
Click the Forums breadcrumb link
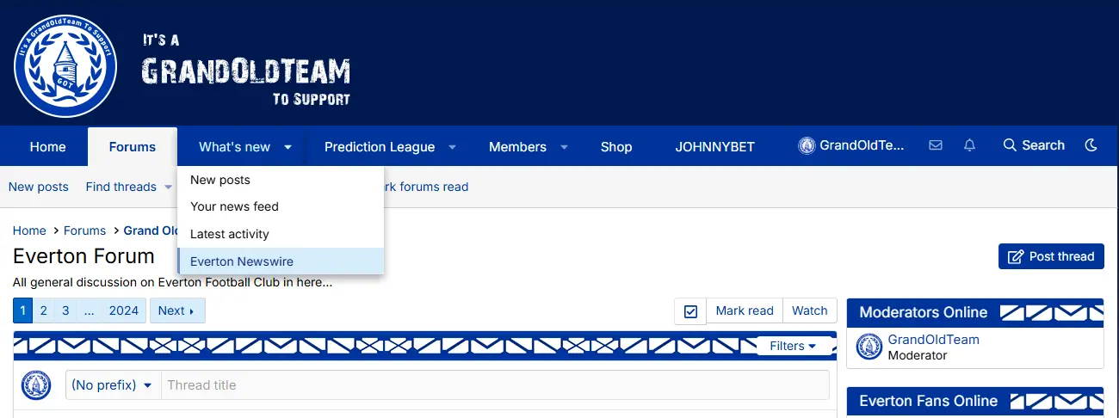pos(84,231)
